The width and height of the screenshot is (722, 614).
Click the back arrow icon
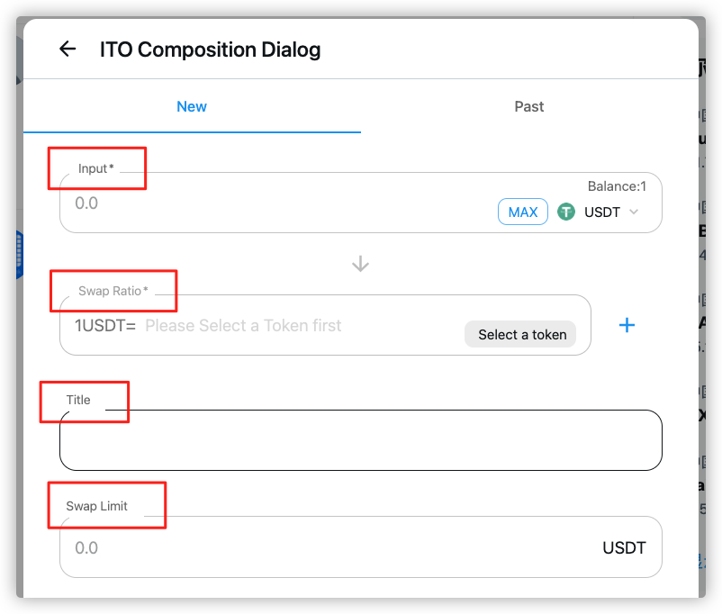[68, 49]
